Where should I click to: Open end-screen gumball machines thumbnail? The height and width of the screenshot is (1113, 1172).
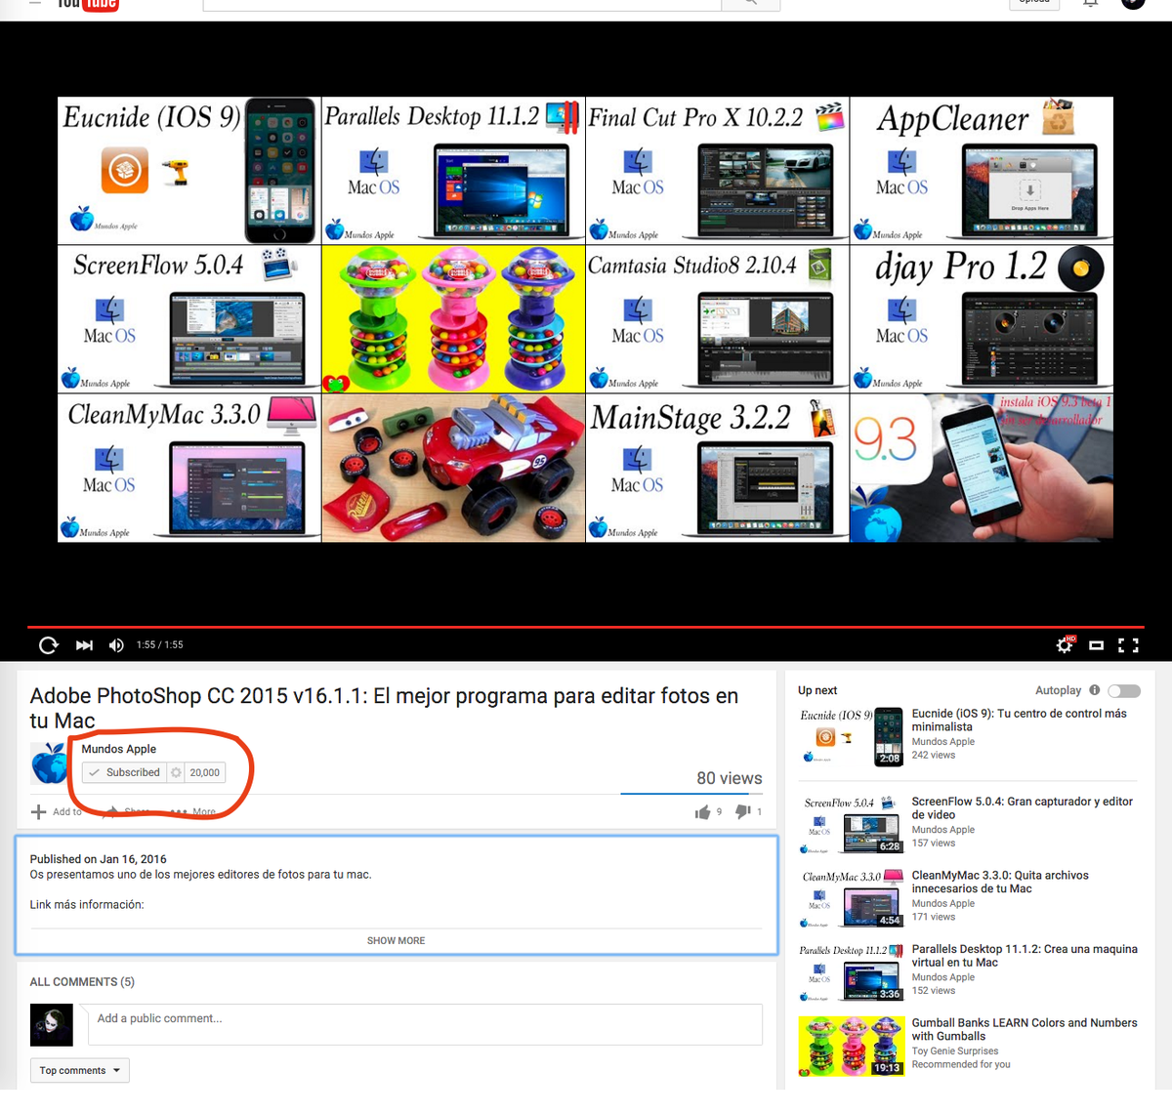pos(453,319)
